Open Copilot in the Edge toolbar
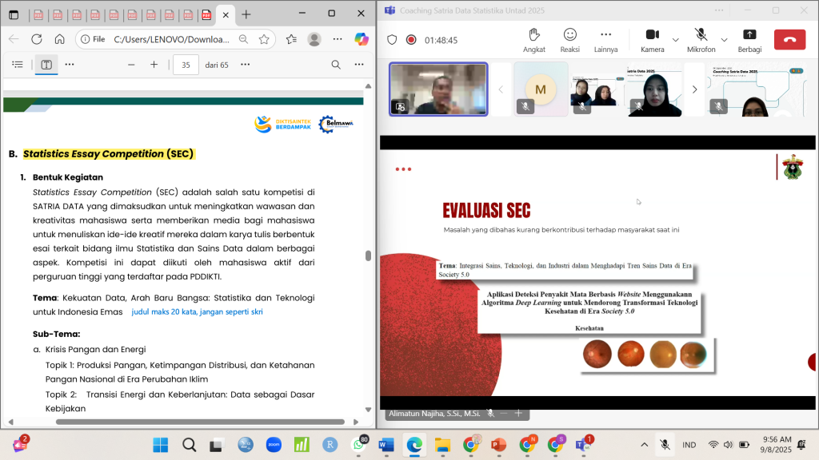 pos(361,38)
